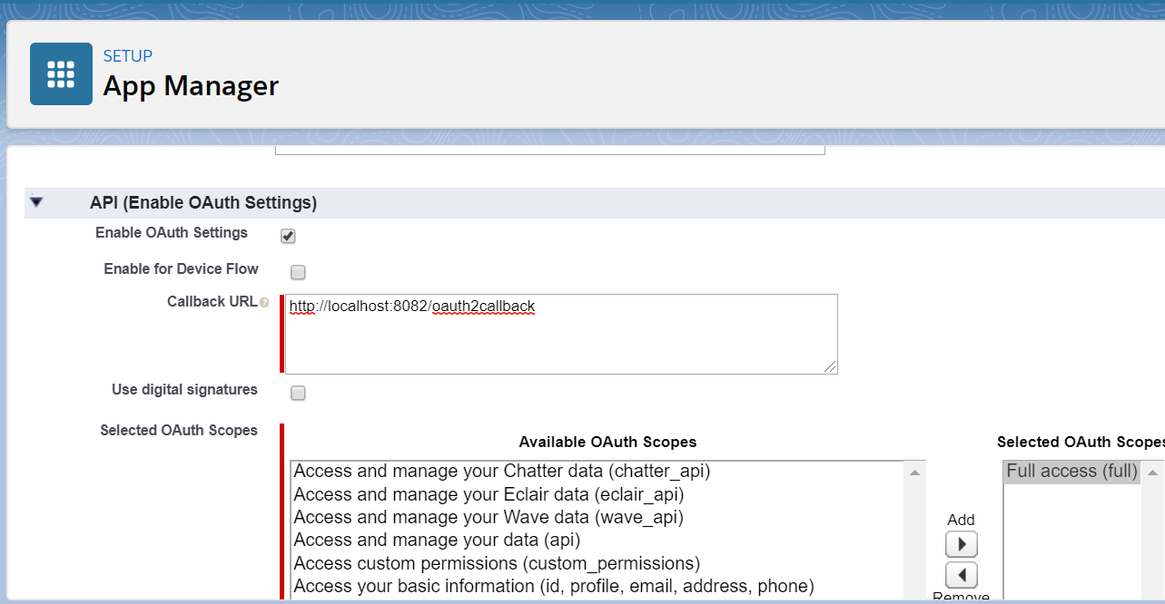Uncheck the Enable OAuth Settings checkbox
The width and height of the screenshot is (1165, 604).
(287, 235)
